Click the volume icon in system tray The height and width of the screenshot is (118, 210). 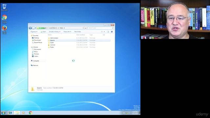(x=129, y=113)
